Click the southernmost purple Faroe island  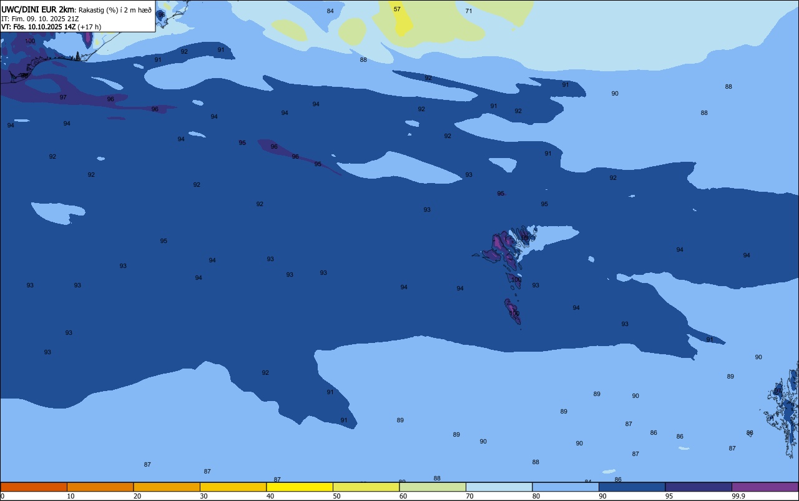pyautogui.click(x=512, y=311)
